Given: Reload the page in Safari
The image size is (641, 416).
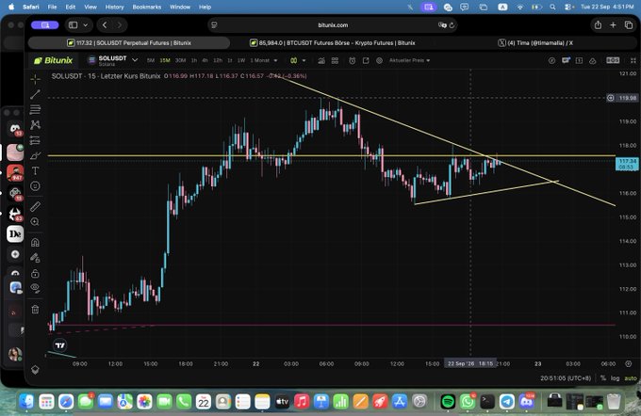Looking at the screenshot, I should (452, 25).
